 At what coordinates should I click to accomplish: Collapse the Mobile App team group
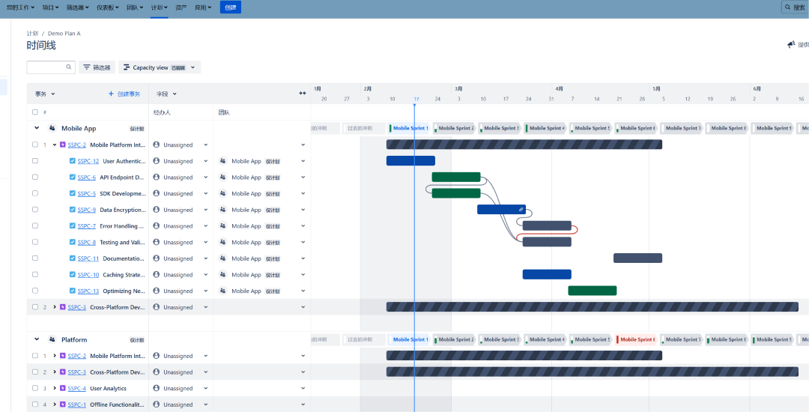tap(37, 128)
